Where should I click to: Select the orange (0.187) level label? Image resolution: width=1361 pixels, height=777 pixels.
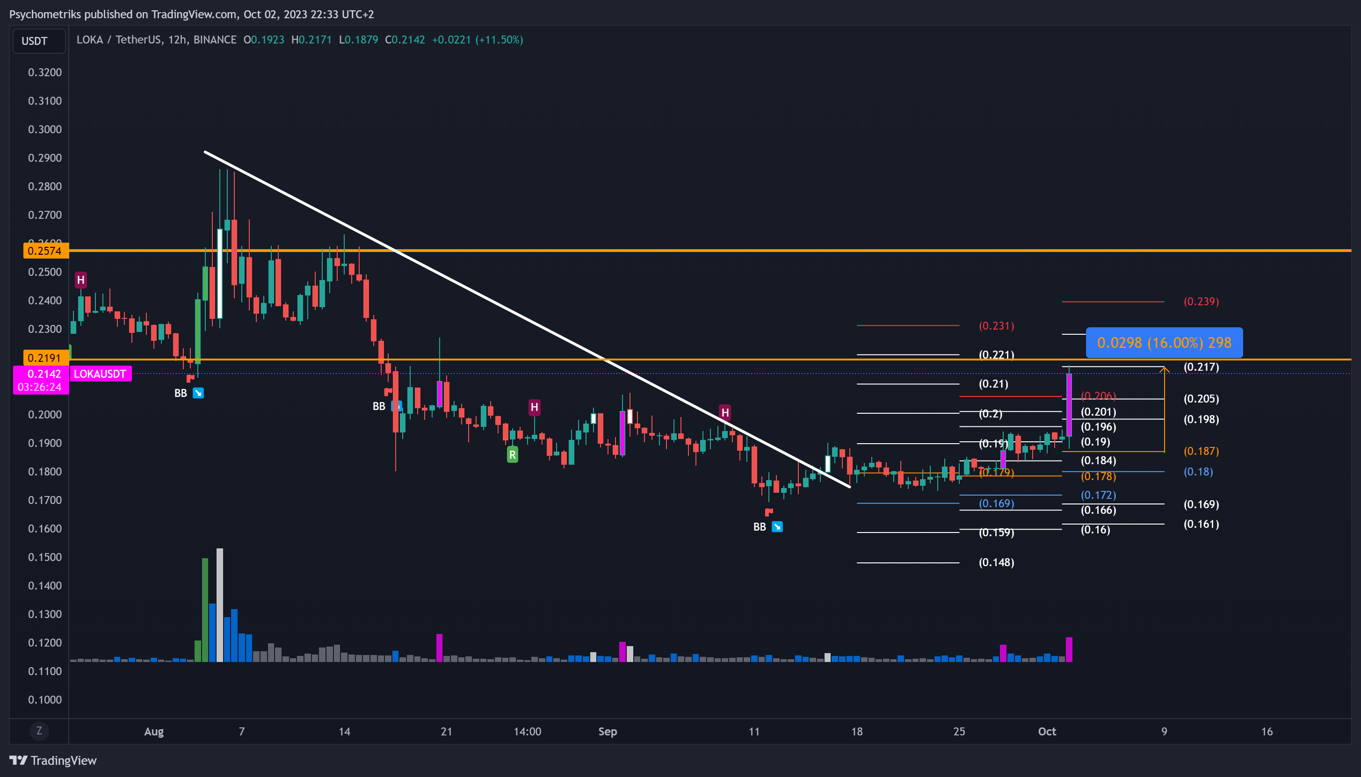(1201, 451)
